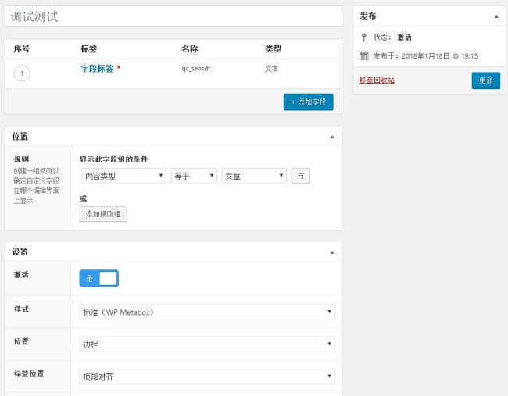Image resolution: width=508 pixels, height=396 pixels.
Task: Open the '标签位置' dropdown showing 顶部对齐
Action: point(207,376)
